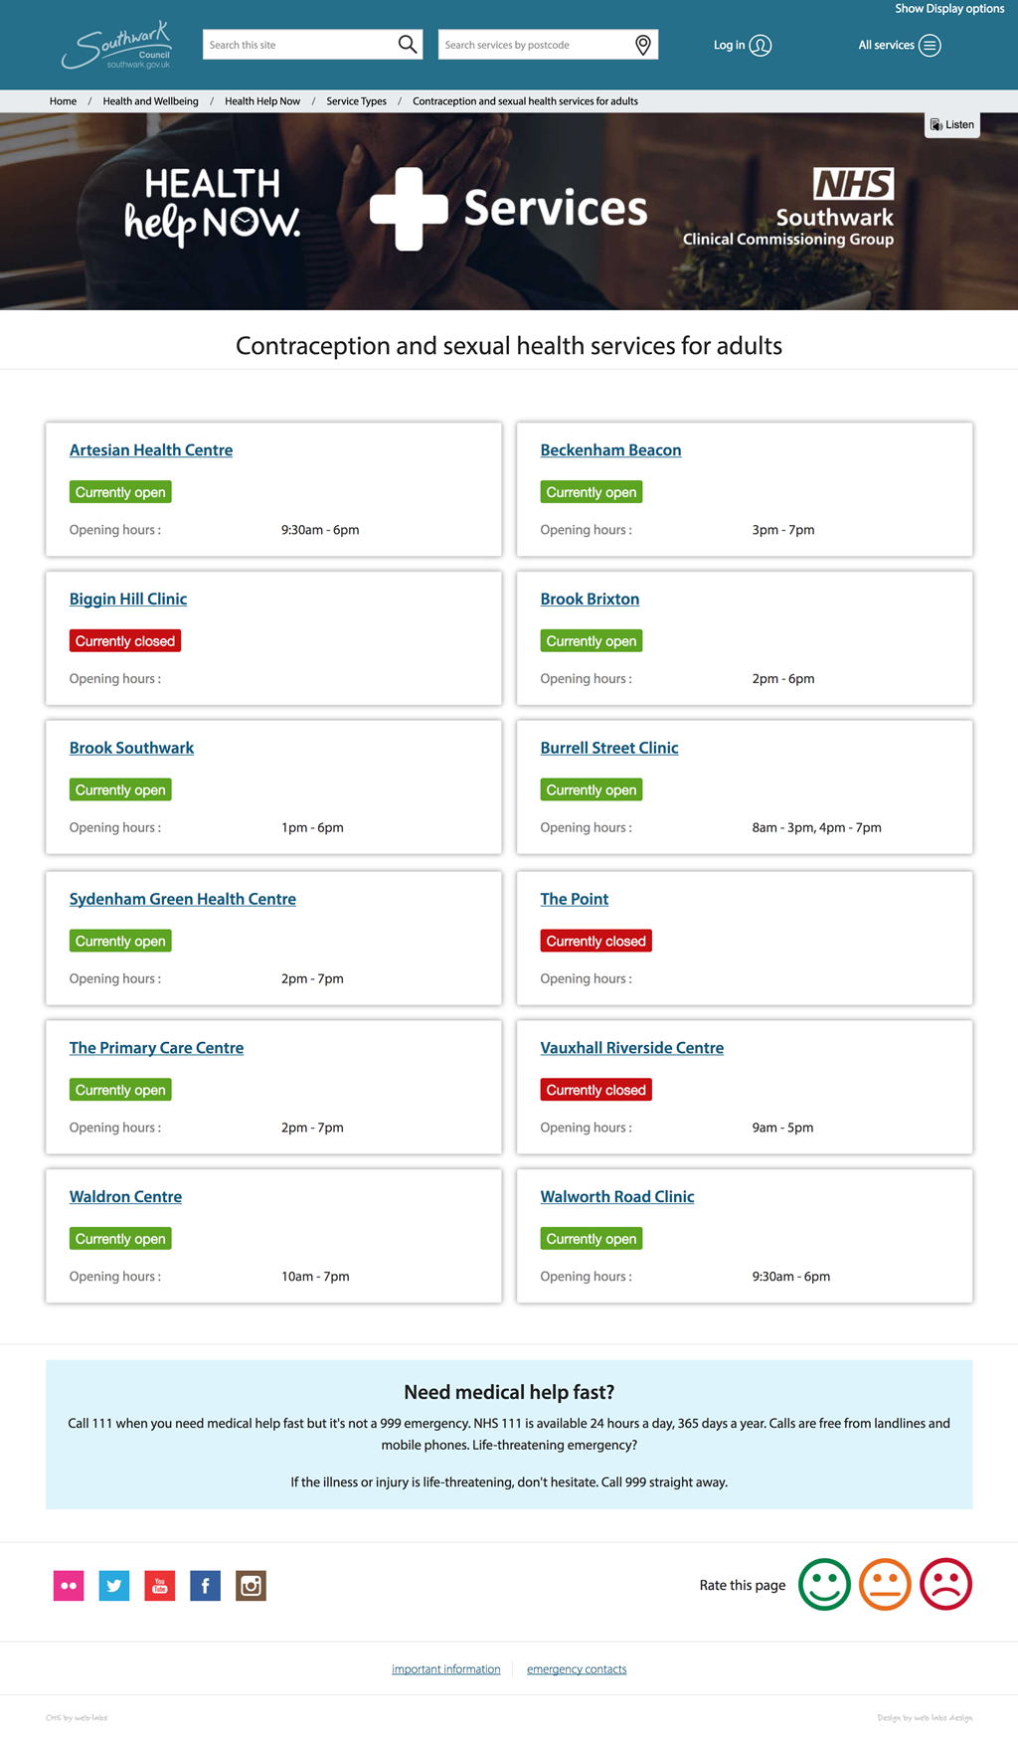The image size is (1018, 1737).
Task: Open the Flickr social media icon
Action: [x=69, y=1585]
